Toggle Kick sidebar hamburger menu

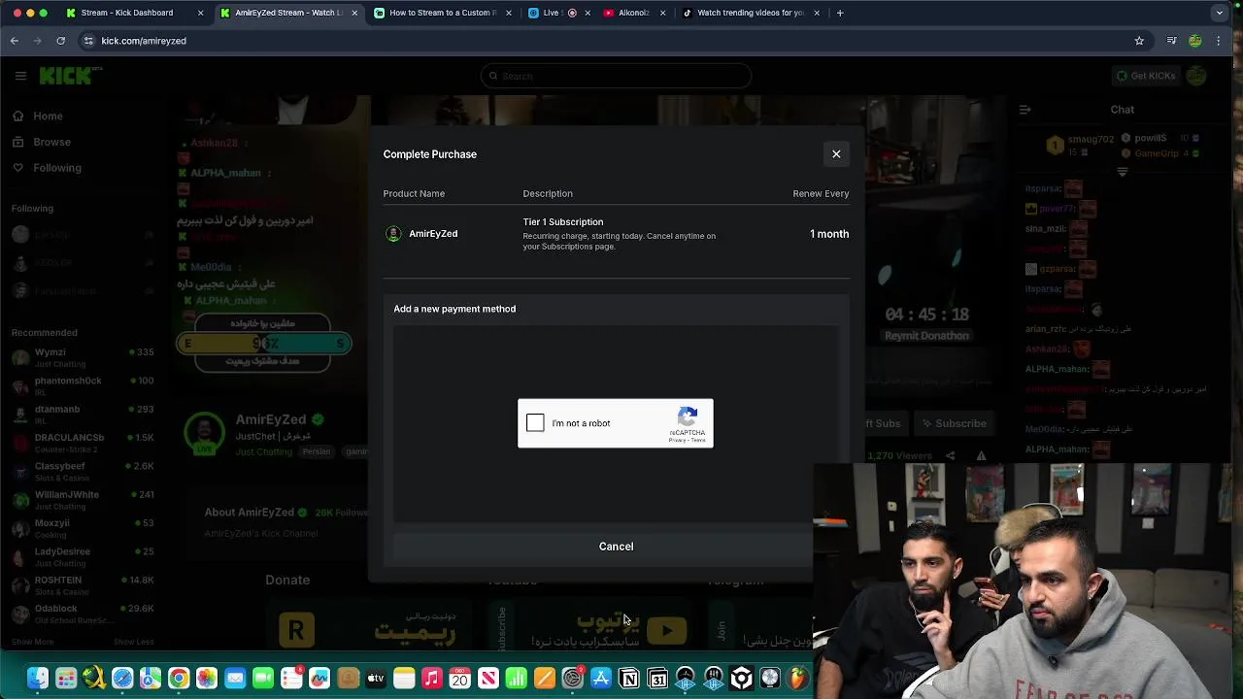[x=20, y=76]
